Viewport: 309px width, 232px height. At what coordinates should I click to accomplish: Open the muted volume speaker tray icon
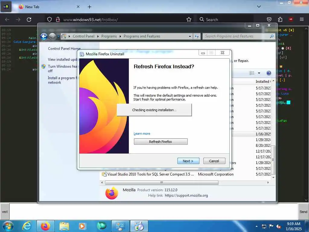(x=279, y=227)
